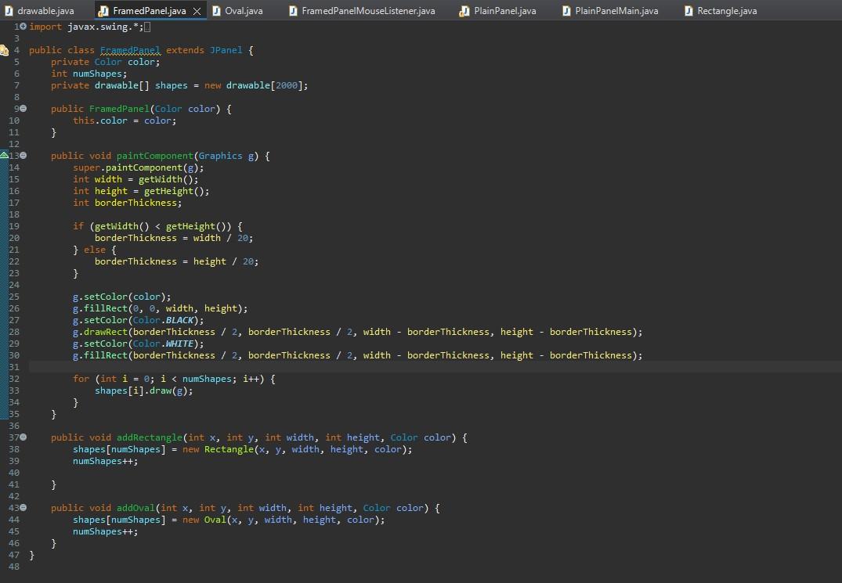Click the warning marker beside line 4
This screenshot has width=842, height=583.
[x=4, y=50]
